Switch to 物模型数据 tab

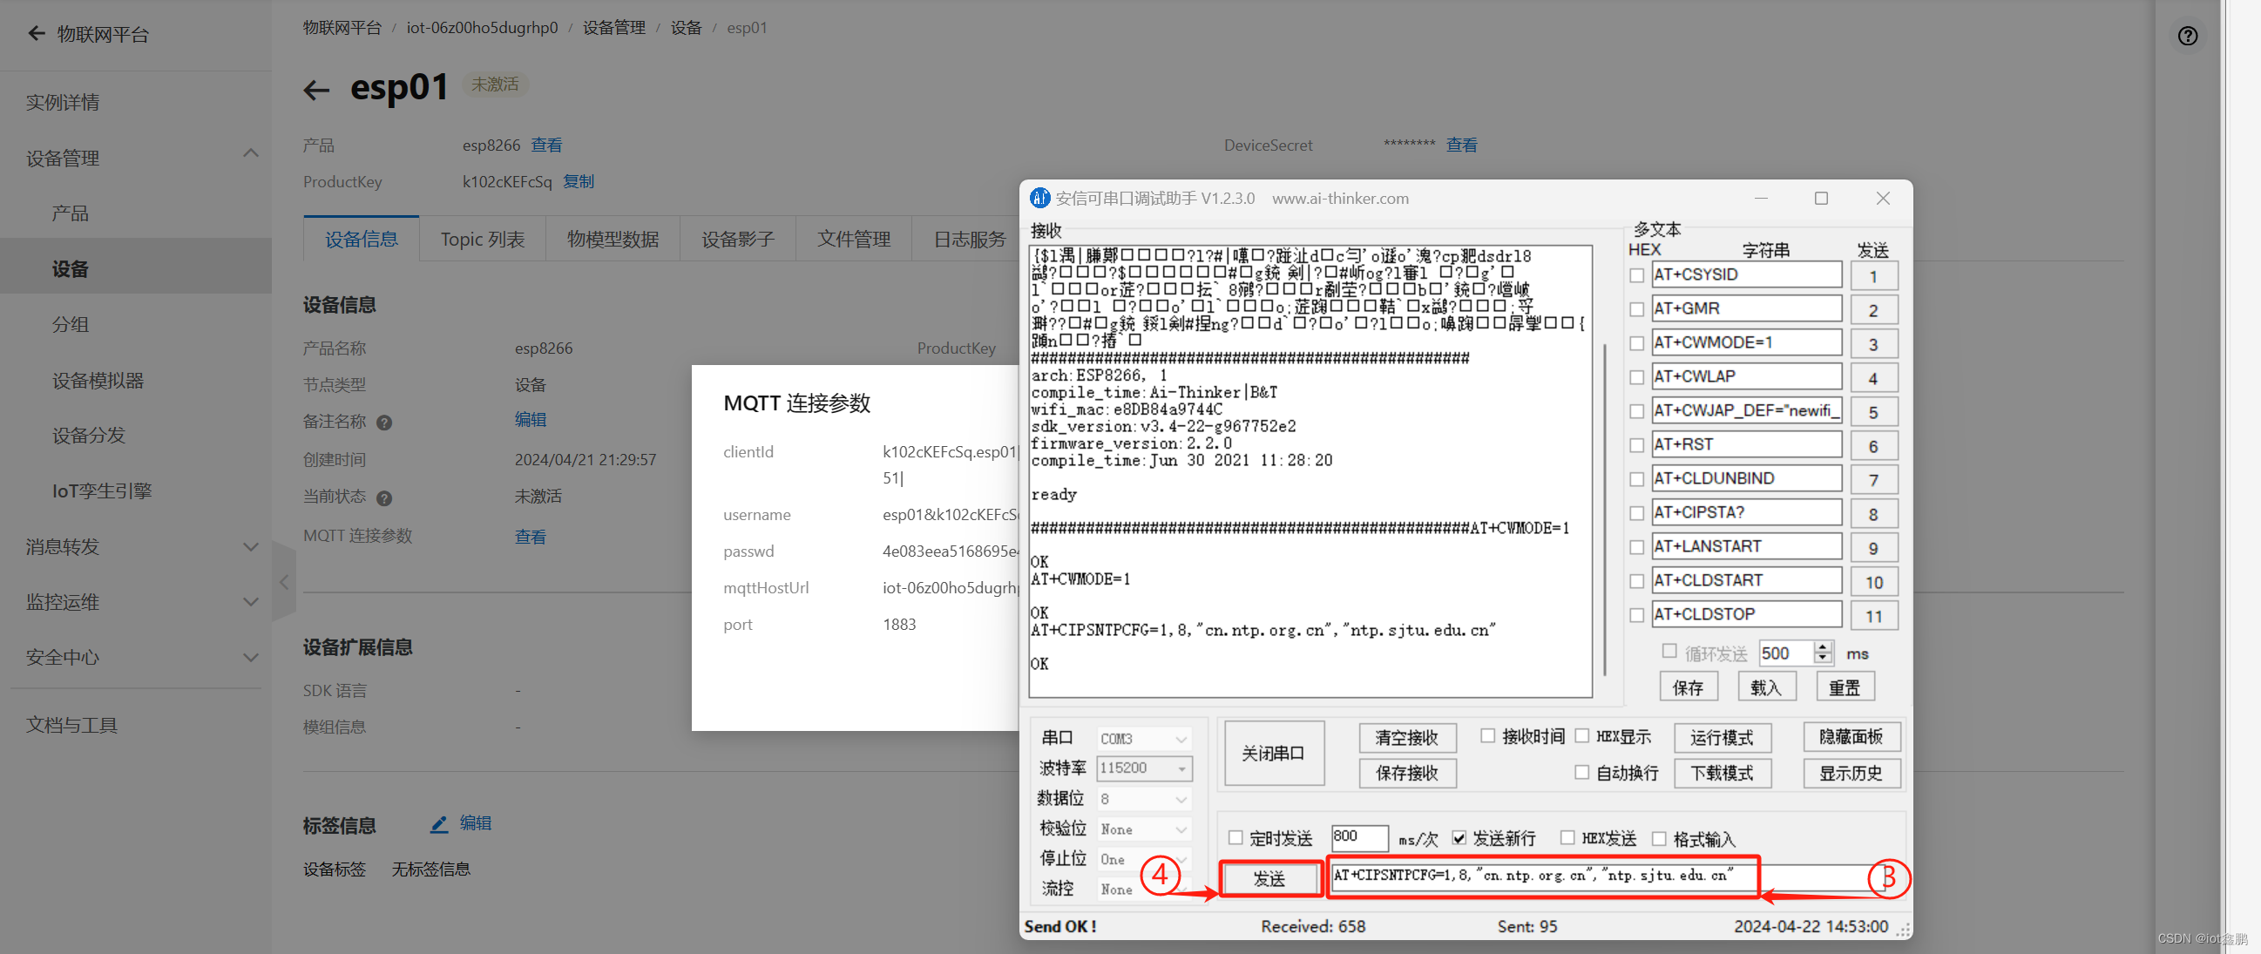coord(613,240)
